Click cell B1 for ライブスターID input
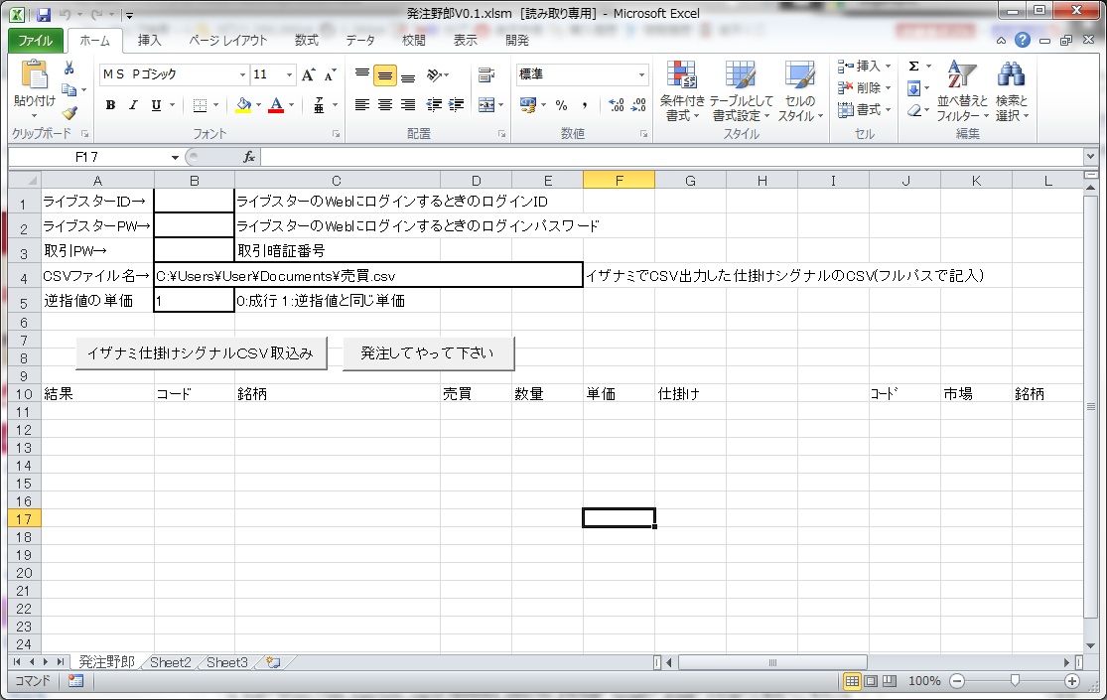Image resolution: width=1107 pixels, height=700 pixels. point(195,202)
